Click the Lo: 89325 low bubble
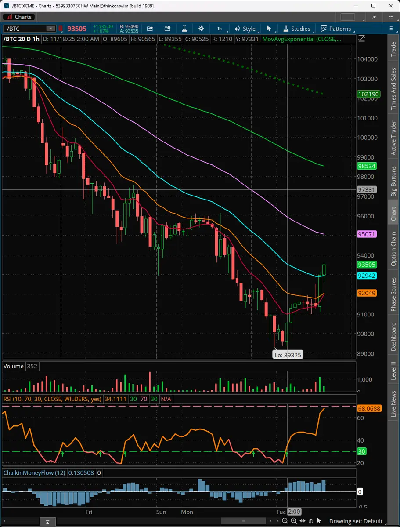 [x=288, y=355]
